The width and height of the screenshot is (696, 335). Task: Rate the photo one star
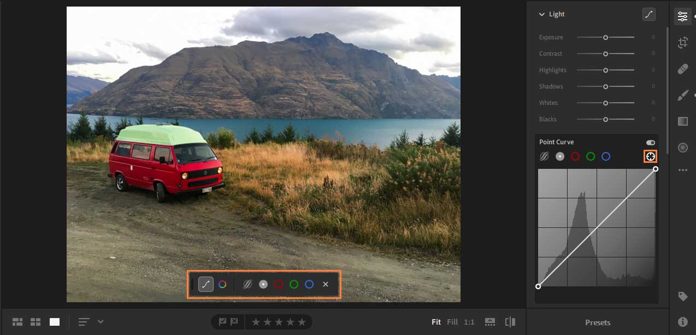coord(255,322)
